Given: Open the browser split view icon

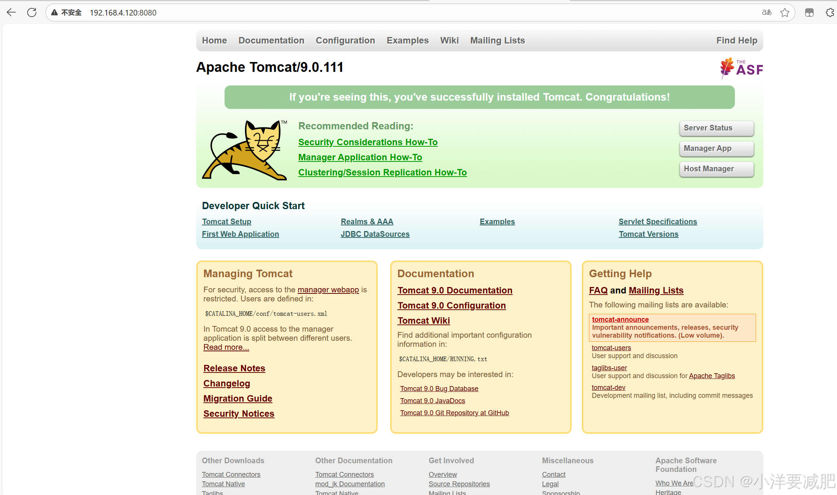Looking at the screenshot, I should (x=809, y=12).
